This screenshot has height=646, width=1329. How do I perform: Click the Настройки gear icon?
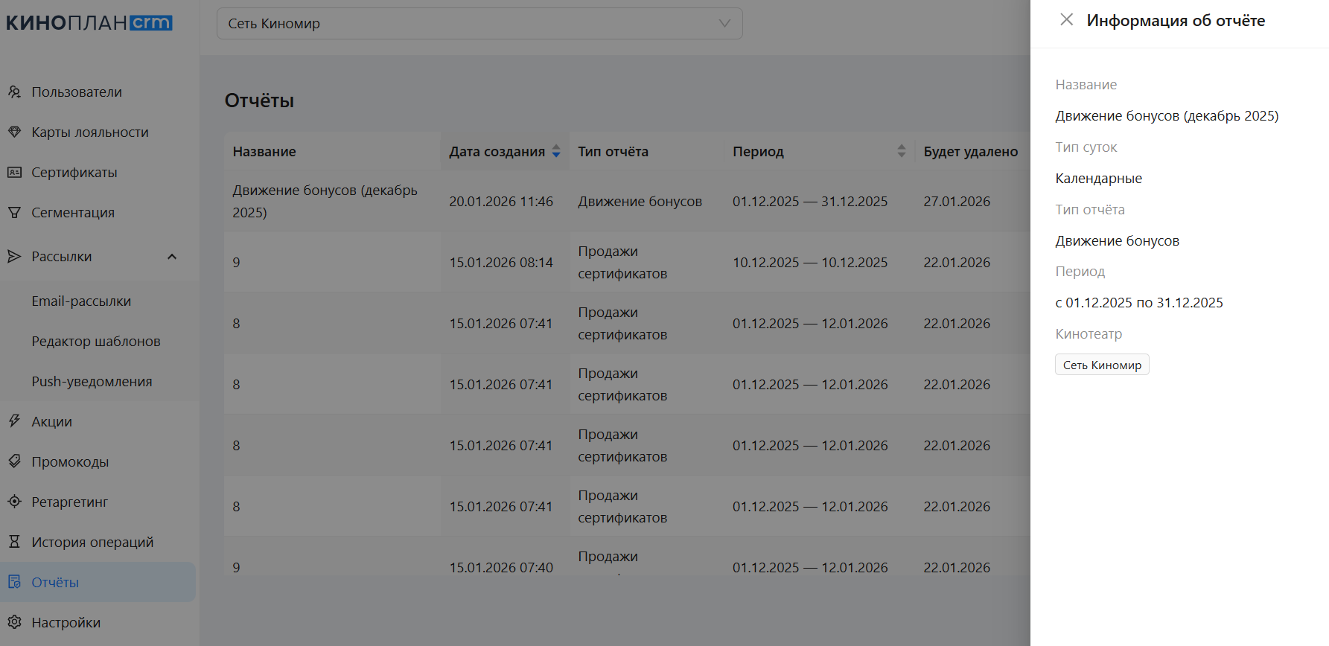tap(14, 622)
